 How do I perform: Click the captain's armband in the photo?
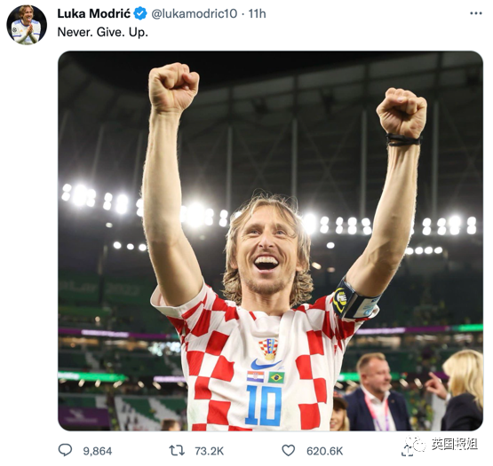point(355,299)
